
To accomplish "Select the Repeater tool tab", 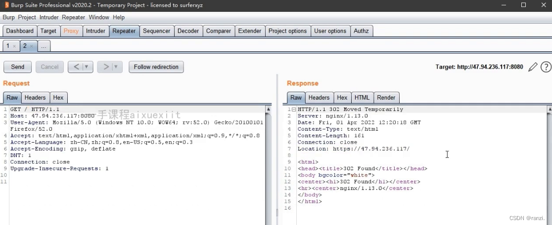I will pyautogui.click(x=124, y=31).
